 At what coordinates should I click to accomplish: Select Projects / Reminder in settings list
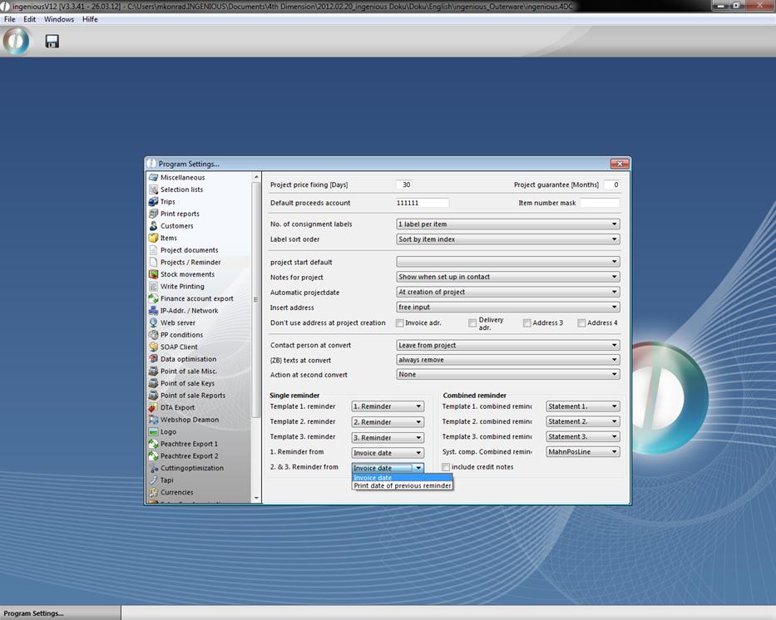coord(190,263)
